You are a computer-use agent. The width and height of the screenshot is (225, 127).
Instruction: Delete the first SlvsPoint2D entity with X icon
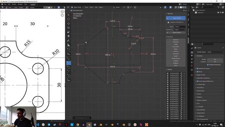184,73
